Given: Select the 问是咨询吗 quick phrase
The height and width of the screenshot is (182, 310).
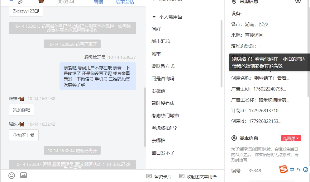Looking at the screenshot, I should (163, 79).
